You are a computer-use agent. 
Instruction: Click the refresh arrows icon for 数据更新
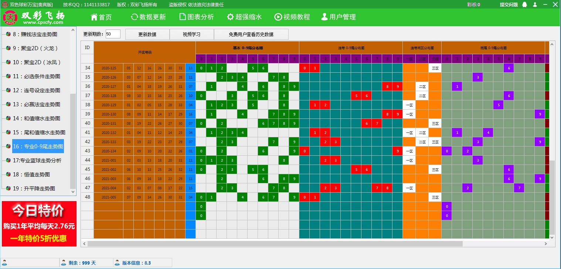tap(134, 17)
